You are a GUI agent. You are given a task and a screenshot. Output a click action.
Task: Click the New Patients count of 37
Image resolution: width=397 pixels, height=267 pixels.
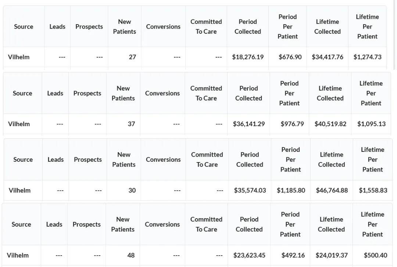(x=131, y=124)
